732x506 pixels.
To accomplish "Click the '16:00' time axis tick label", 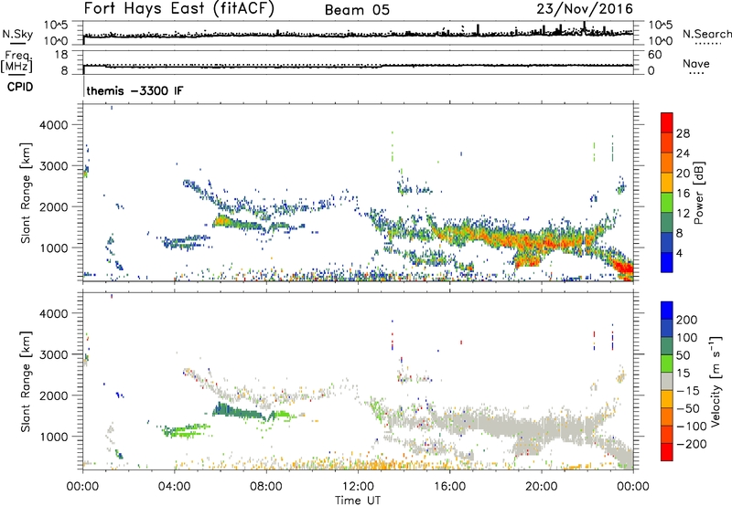I will point(449,487).
